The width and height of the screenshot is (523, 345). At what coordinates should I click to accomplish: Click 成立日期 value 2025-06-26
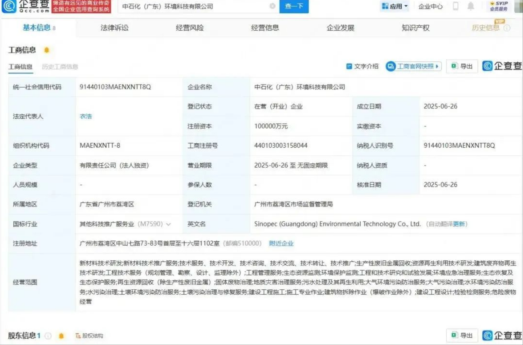tap(440, 106)
